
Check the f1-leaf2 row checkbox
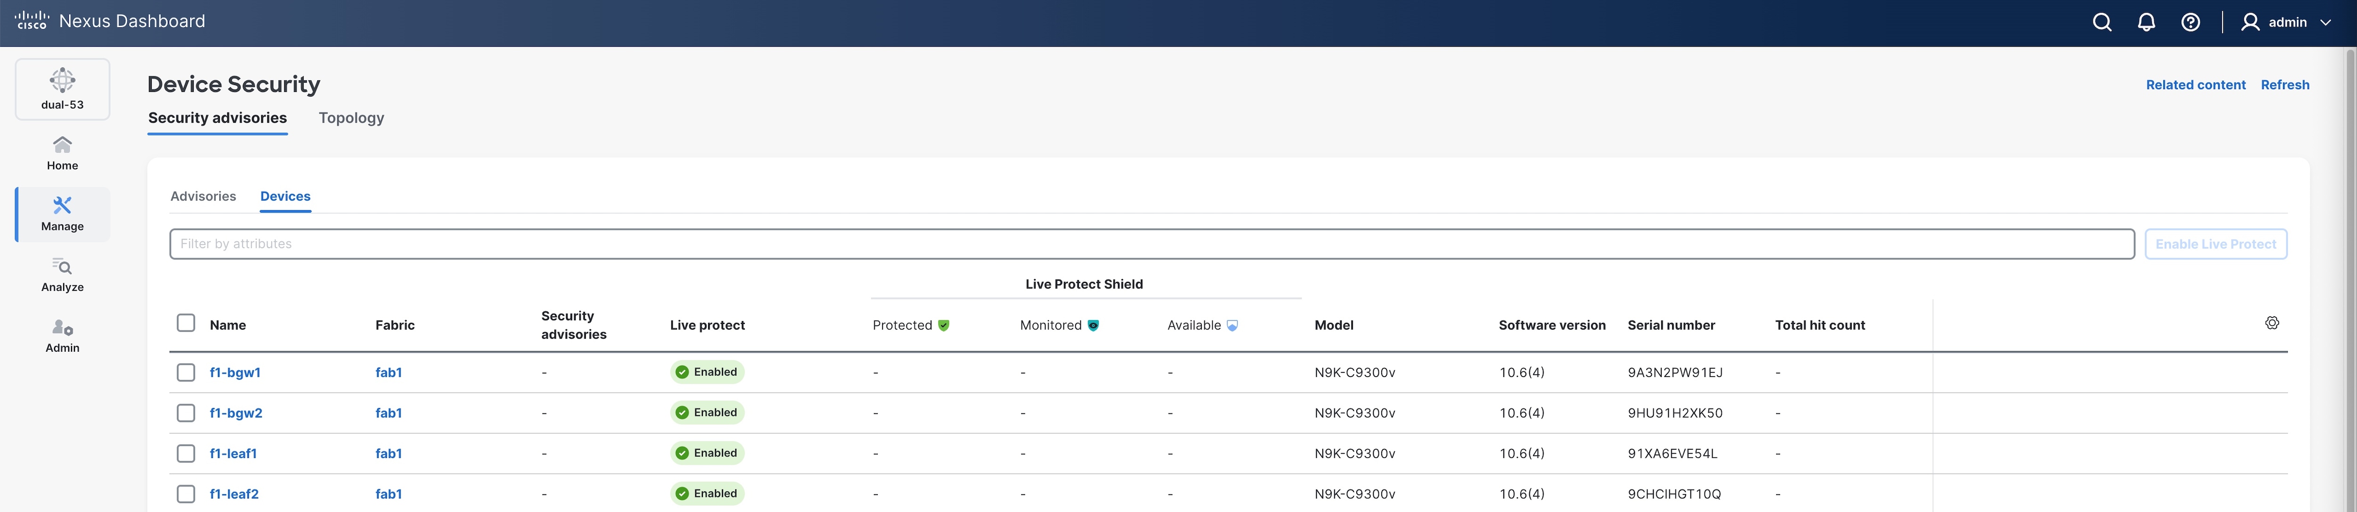(x=186, y=494)
